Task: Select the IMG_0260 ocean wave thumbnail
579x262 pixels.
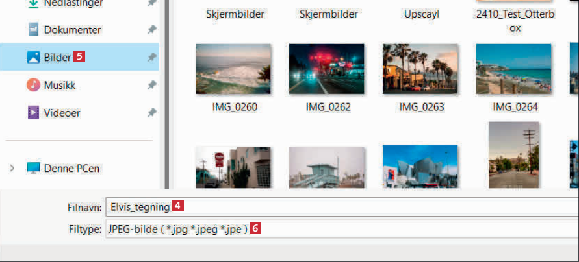Action: click(x=233, y=69)
